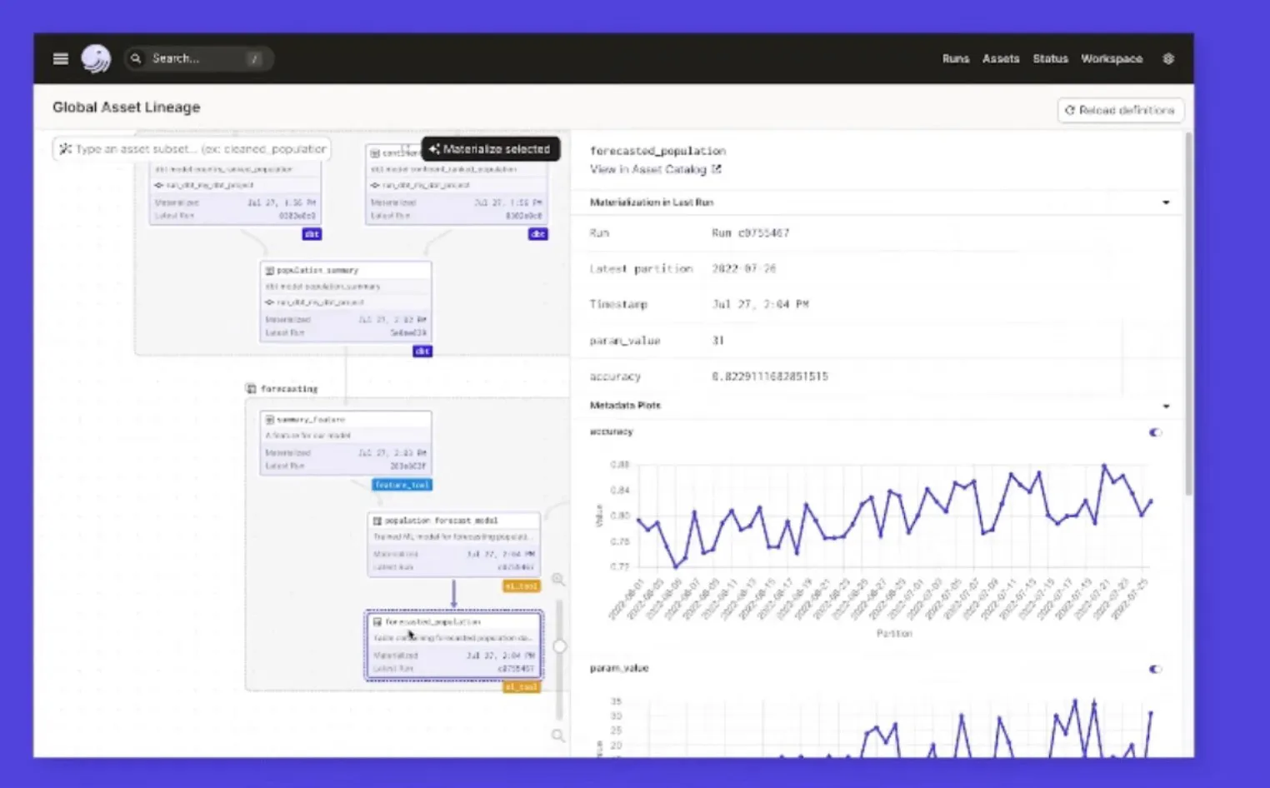Click the accuracy value 0.8229111682851515
Image resolution: width=1270 pixels, height=788 pixels.
(769, 377)
